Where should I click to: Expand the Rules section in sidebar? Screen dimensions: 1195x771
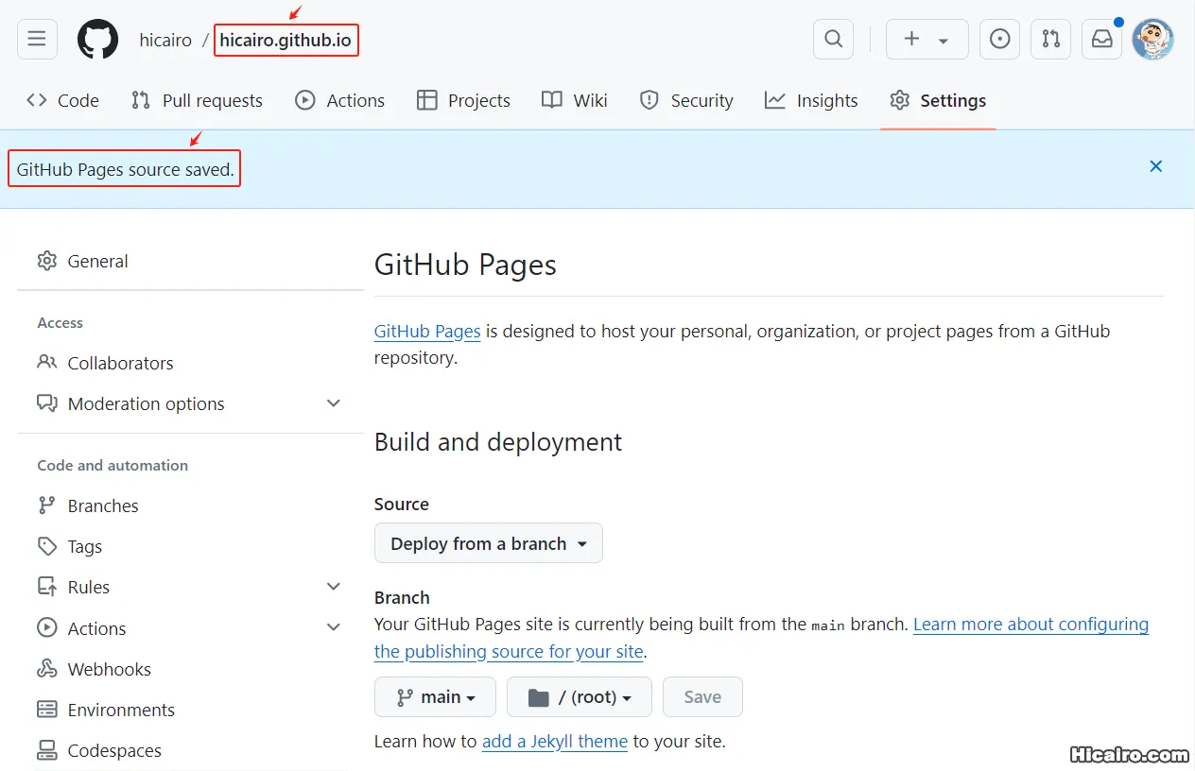coord(333,586)
